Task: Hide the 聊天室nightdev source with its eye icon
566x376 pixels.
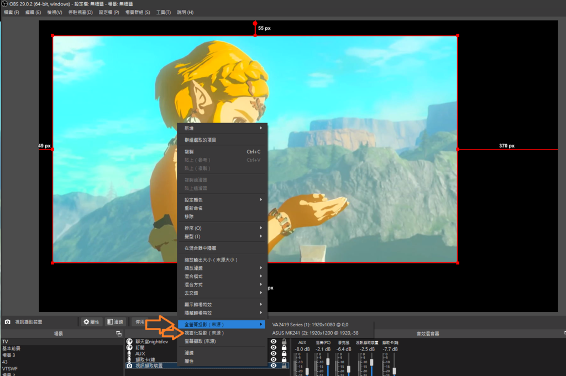Action: [x=274, y=341]
